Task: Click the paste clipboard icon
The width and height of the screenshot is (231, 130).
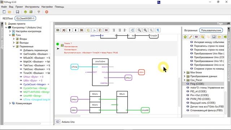Action: 100,30
